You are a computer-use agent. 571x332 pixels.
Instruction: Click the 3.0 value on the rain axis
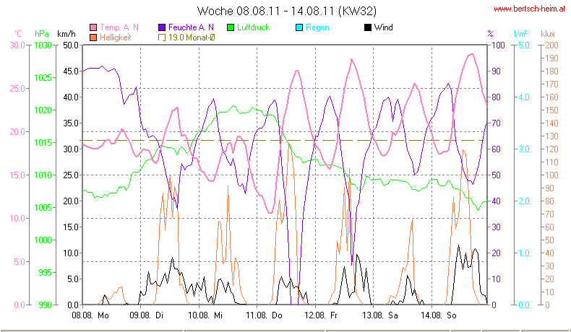pyautogui.click(x=524, y=149)
